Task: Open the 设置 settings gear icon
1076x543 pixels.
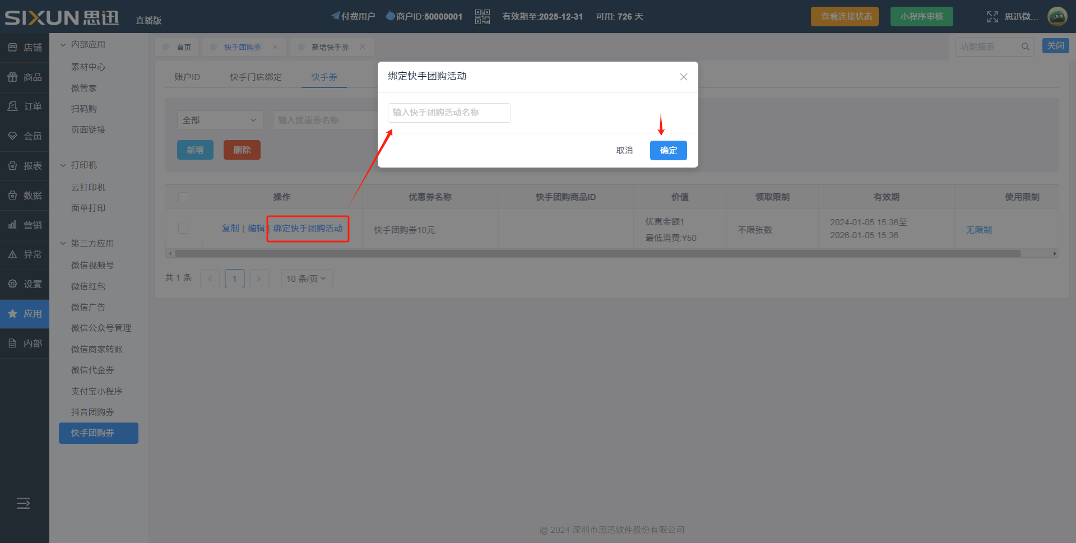Action: click(12, 284)
